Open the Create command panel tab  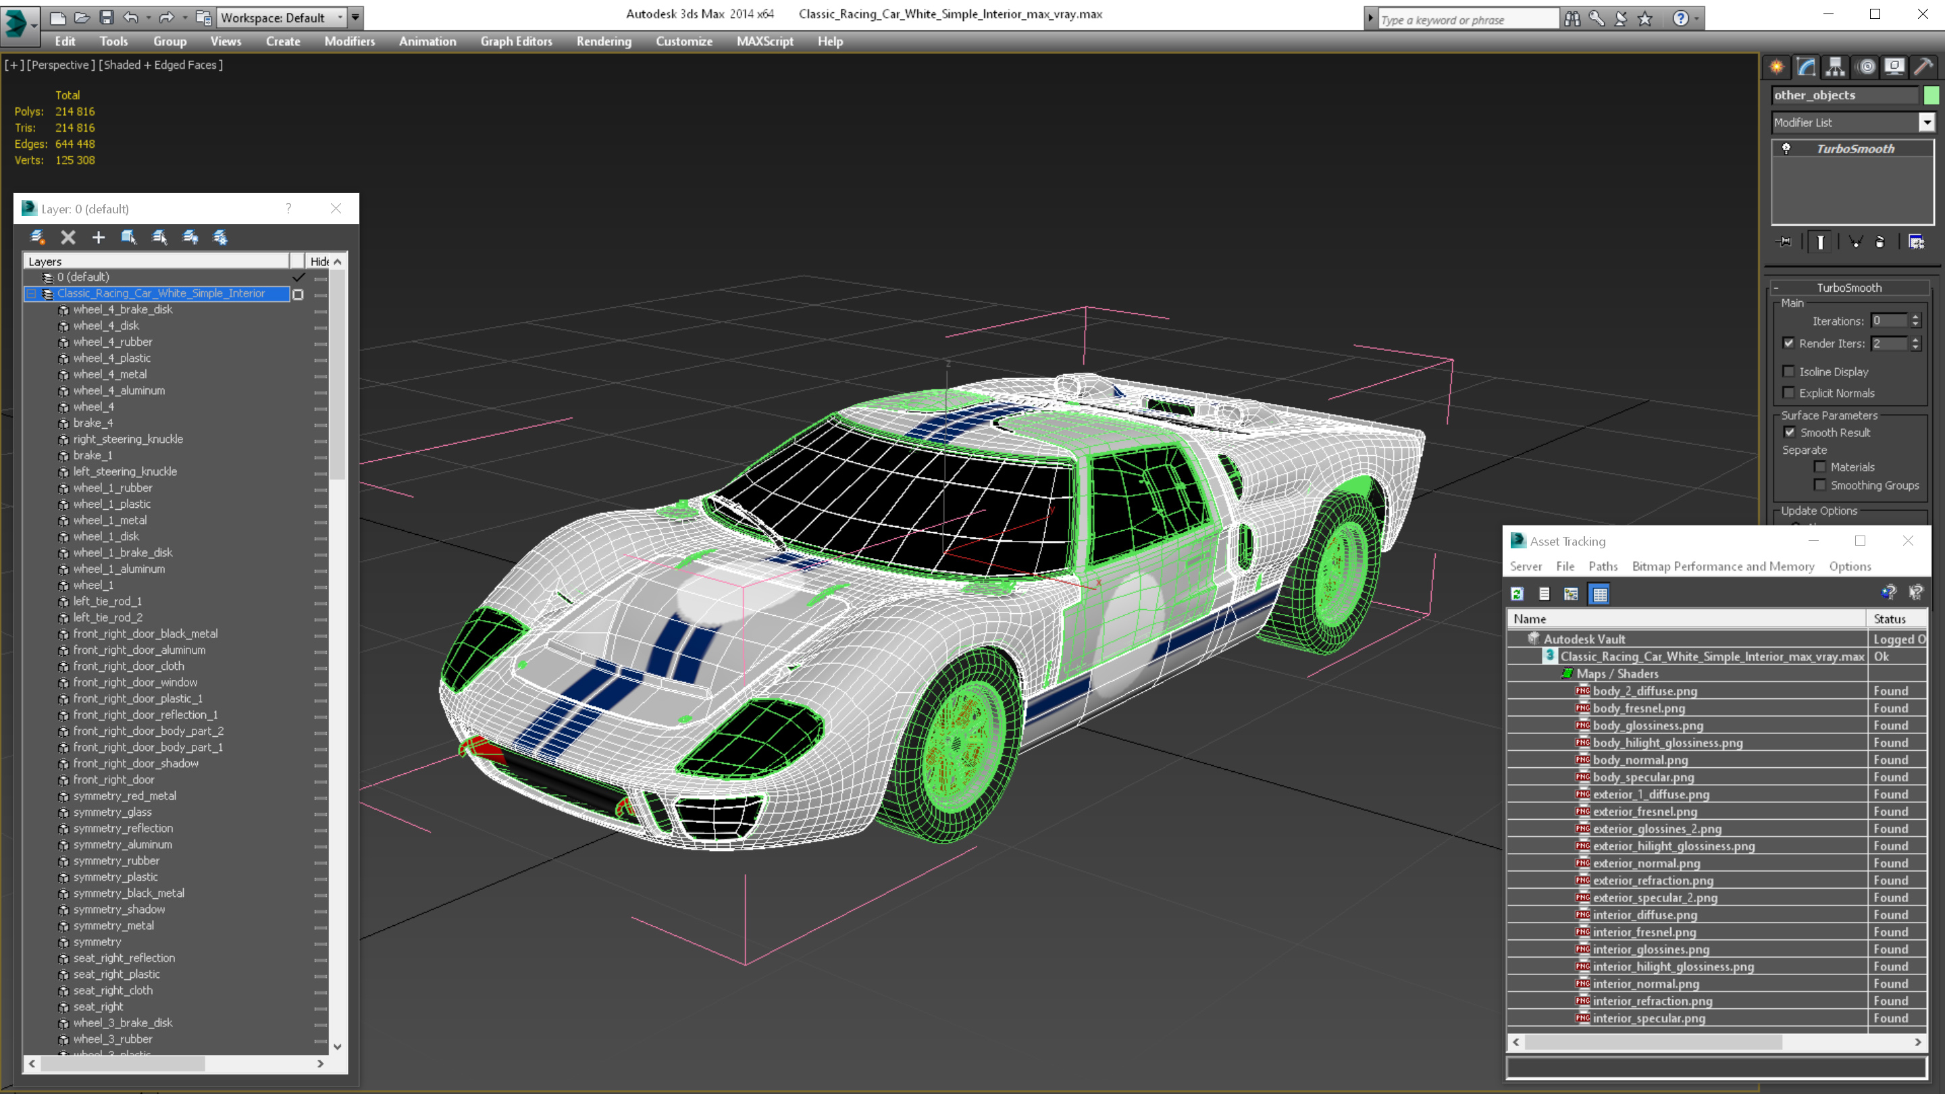click(1777, 68)
